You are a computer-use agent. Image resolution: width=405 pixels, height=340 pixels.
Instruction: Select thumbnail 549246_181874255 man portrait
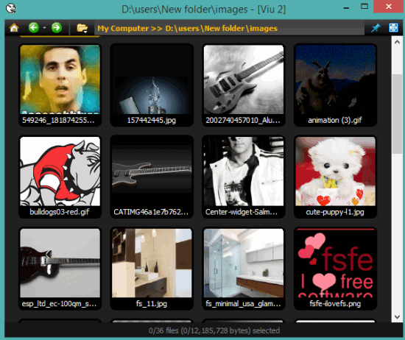pyautogui.click(x=60, y=85)
